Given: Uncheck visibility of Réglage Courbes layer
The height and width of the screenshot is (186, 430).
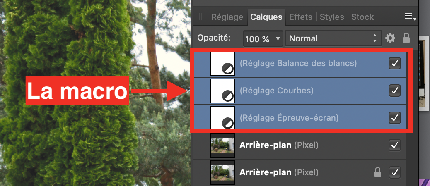Looking at the screenshot, I should point(395,91).
